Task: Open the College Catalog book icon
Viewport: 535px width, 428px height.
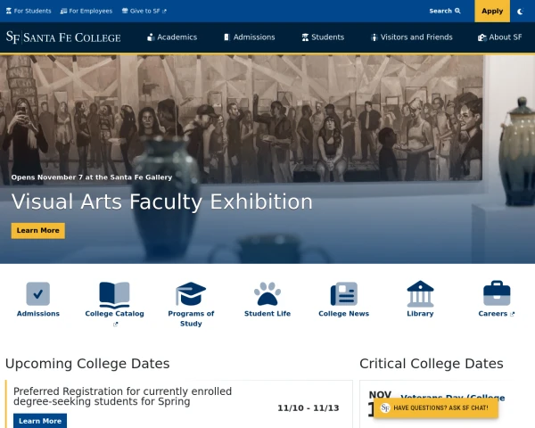Action: coord(114,293)
